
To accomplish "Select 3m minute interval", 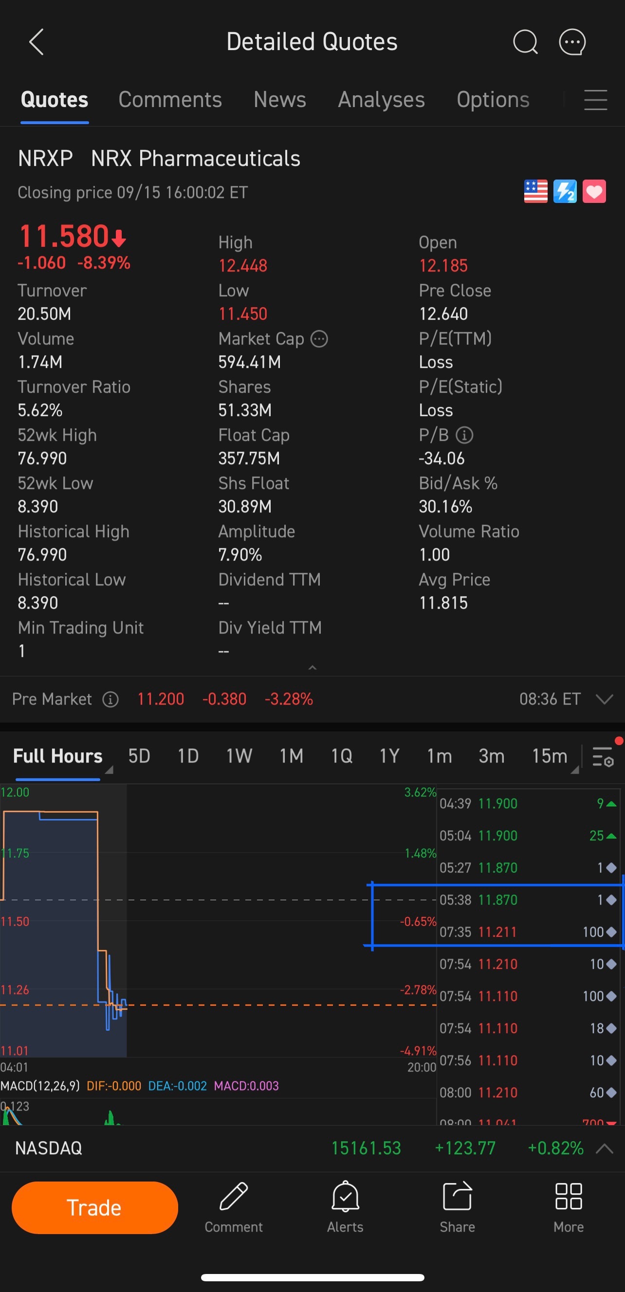I will tap(492, 756).
